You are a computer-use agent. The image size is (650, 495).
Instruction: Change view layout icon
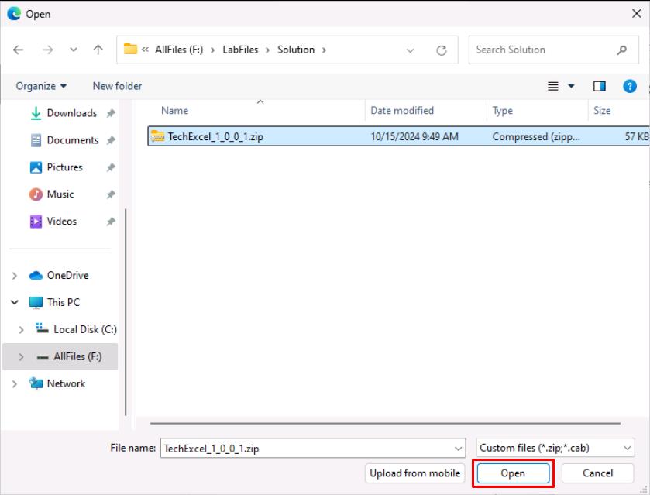554,86
